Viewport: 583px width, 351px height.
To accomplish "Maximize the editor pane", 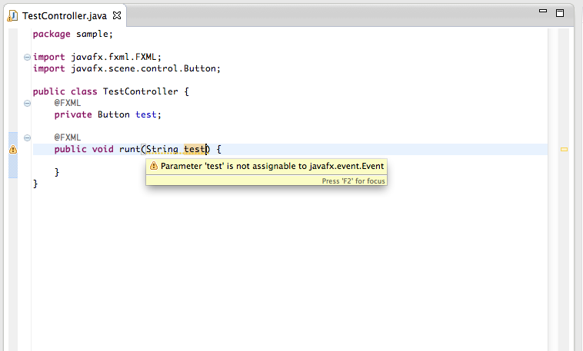I will (560, 12).
